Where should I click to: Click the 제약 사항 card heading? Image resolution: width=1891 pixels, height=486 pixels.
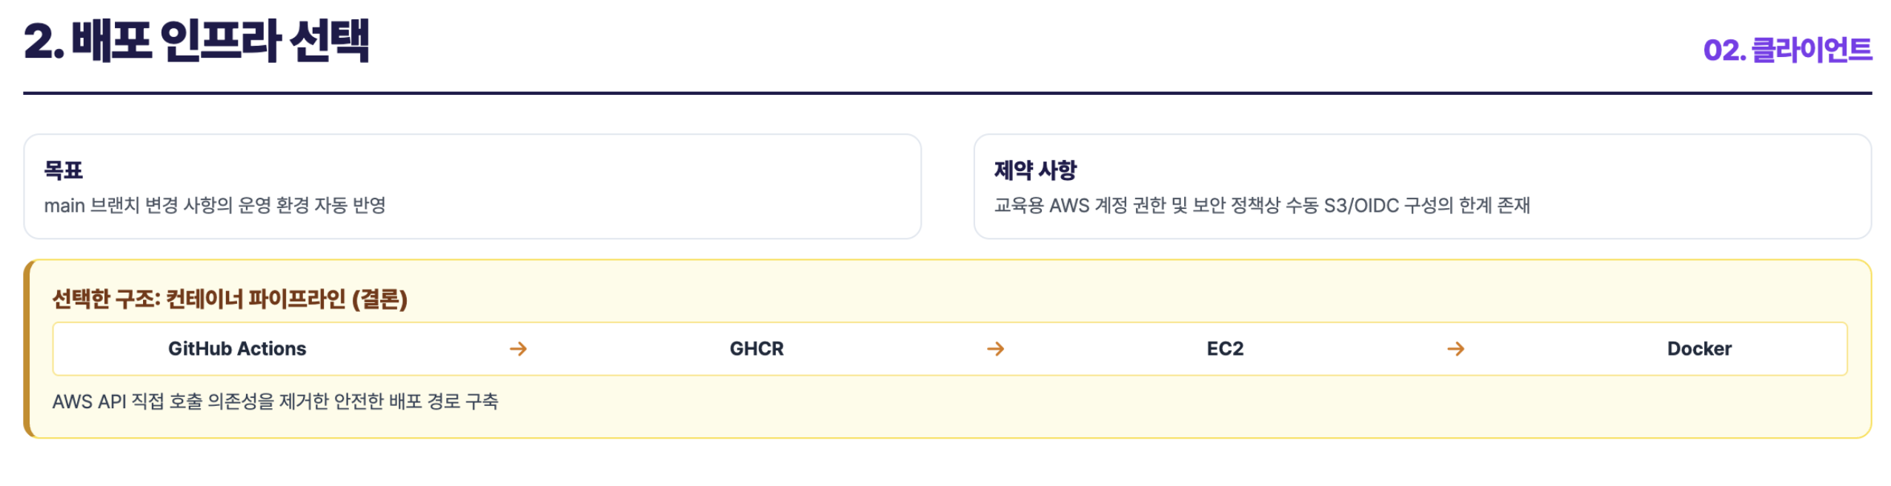[1034, 170]
